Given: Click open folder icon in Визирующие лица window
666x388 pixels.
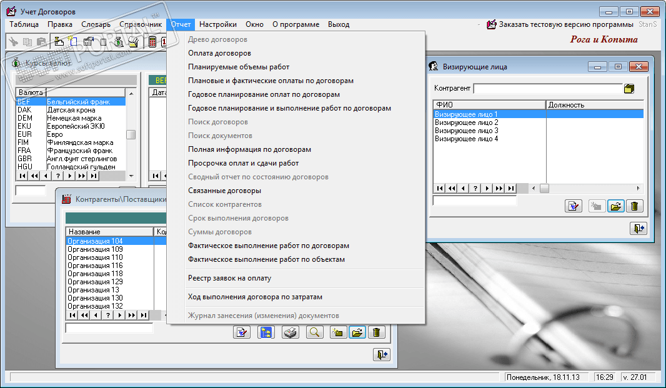Looking at the screenshot, I should 615,206.
